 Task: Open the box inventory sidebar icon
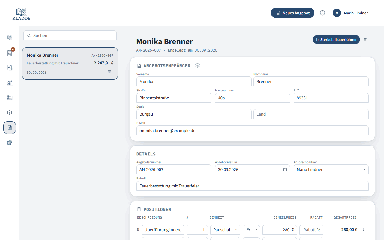tap(10, 112)
